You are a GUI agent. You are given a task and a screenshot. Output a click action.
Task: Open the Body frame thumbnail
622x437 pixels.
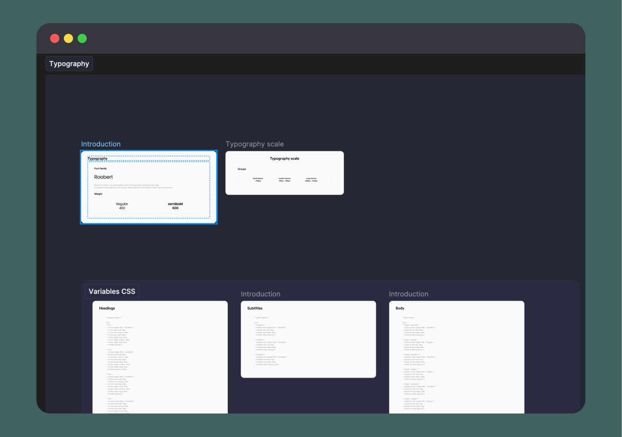click(457, 358)
